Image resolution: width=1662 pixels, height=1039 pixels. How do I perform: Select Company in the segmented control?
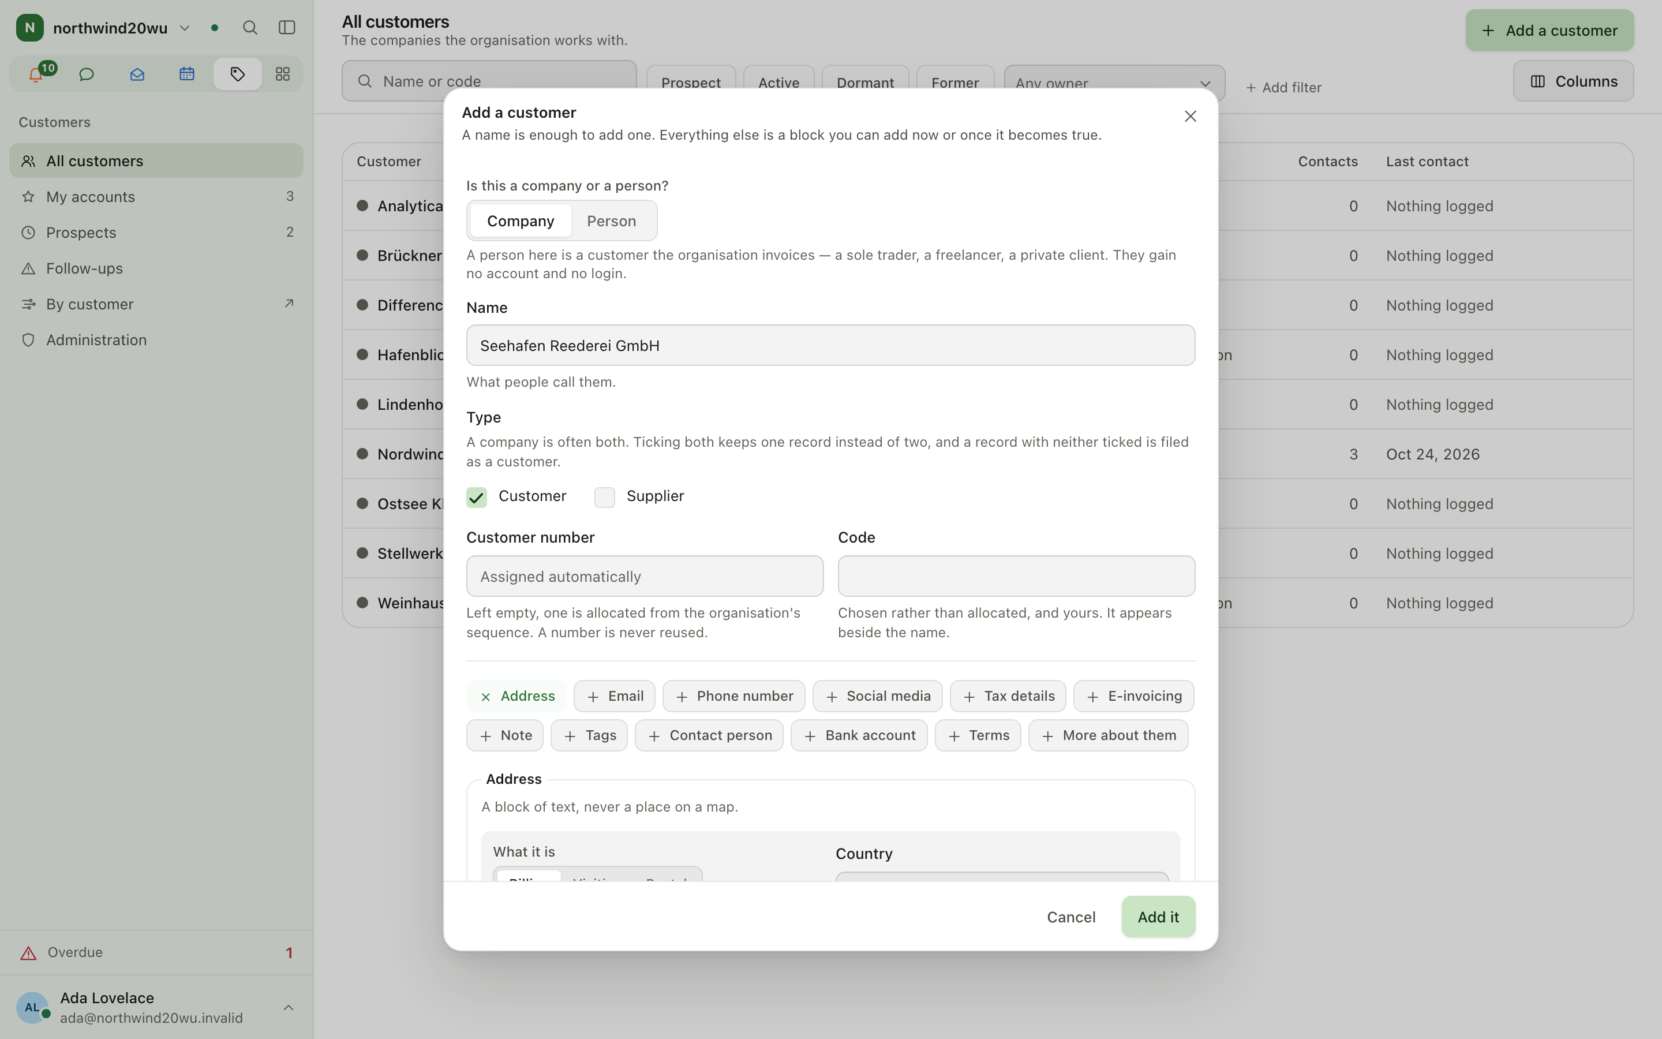click(x=521, y=221)
